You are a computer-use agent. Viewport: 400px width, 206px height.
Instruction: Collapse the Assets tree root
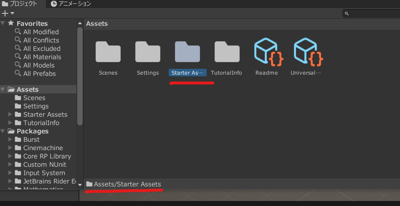coord(3,89)
